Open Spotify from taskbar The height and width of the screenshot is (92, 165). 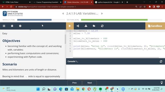click(x=101, y=89)
